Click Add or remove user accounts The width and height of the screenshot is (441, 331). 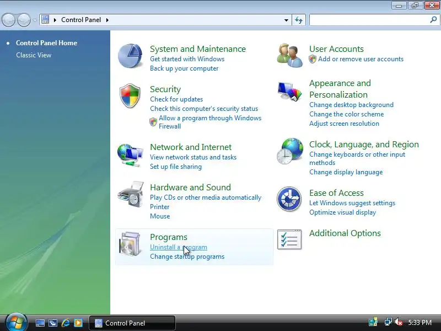tap(361, 59)
